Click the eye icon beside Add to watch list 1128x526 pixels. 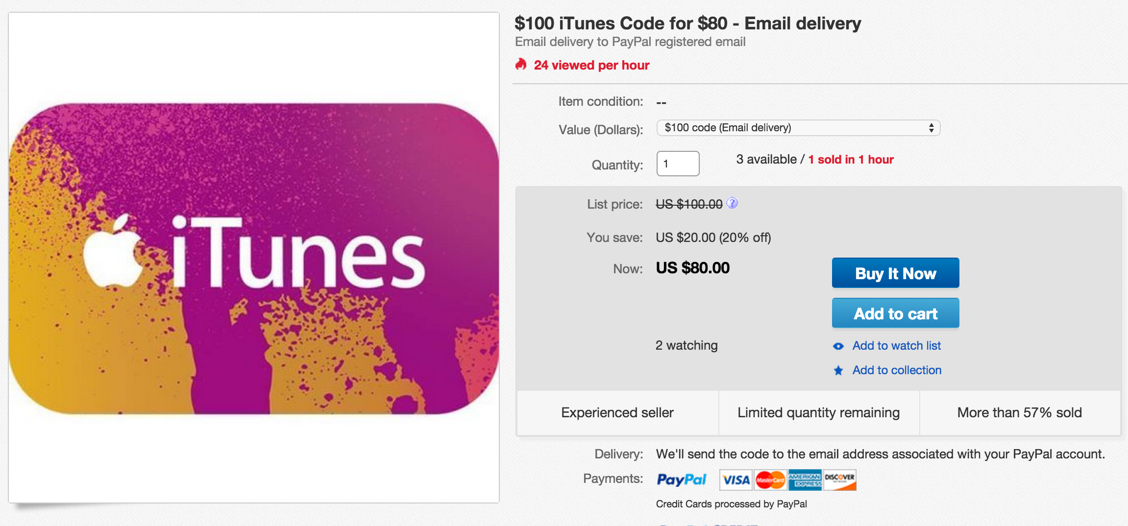838,346
